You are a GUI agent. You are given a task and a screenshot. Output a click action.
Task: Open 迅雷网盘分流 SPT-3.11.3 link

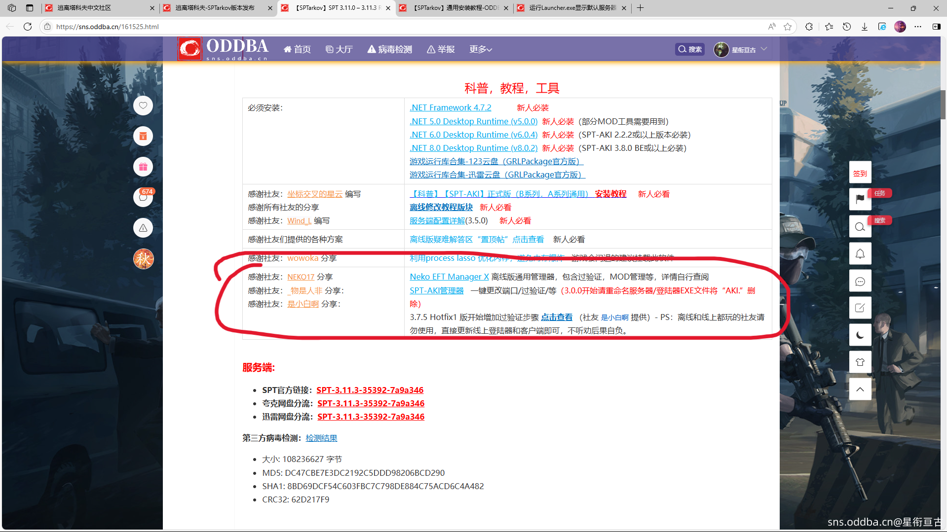click(x=371, y=417)
